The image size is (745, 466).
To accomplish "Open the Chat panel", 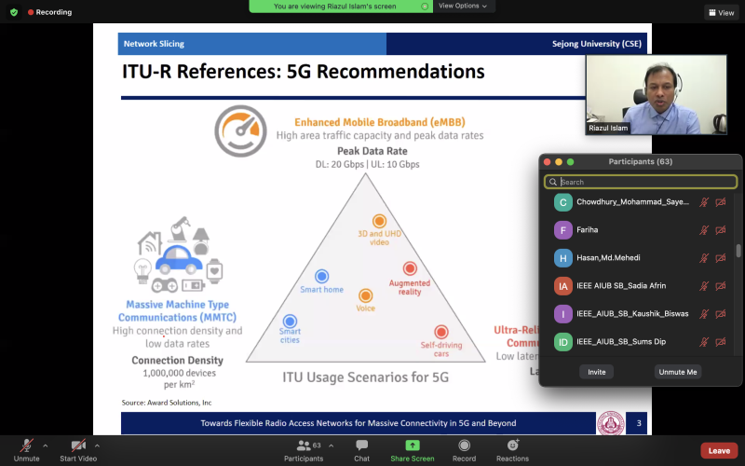I will tap(361, 446).
